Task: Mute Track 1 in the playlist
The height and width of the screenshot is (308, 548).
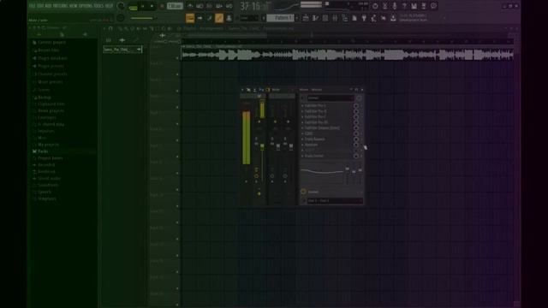Action: tap(177, 58)
